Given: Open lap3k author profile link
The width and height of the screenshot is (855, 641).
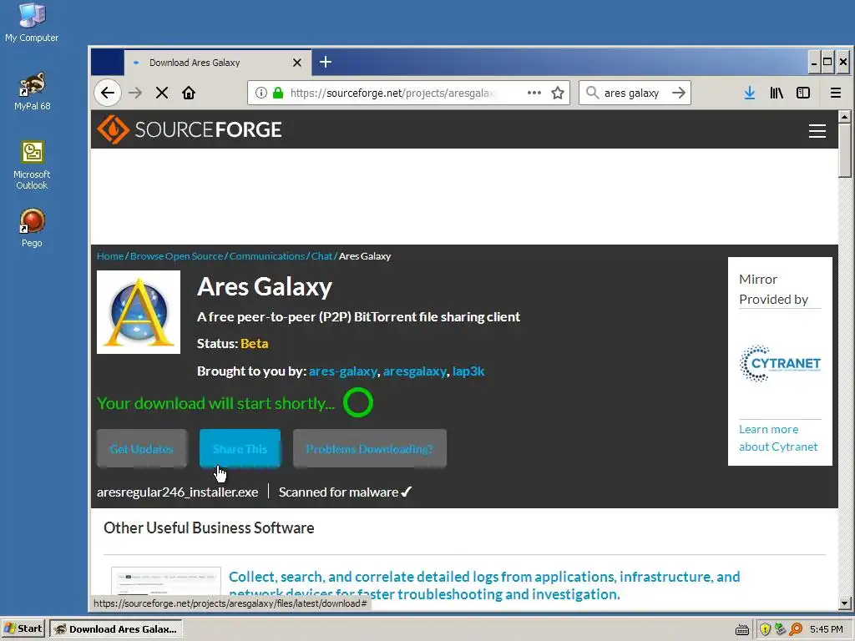Looking at the screenshot, I should coord(468,371).
